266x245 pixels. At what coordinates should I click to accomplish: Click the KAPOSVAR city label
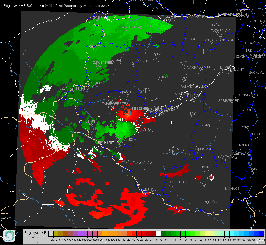pos(178,150)
